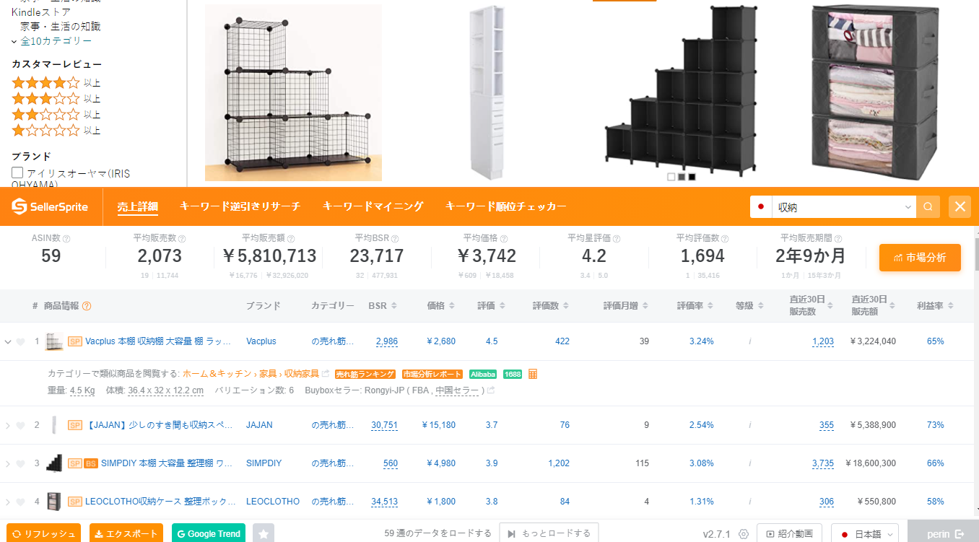The width and height of the screenshot is (979, 542).
Task: Click the 商品情報 help question-mark icon
Action: [87, 306]
